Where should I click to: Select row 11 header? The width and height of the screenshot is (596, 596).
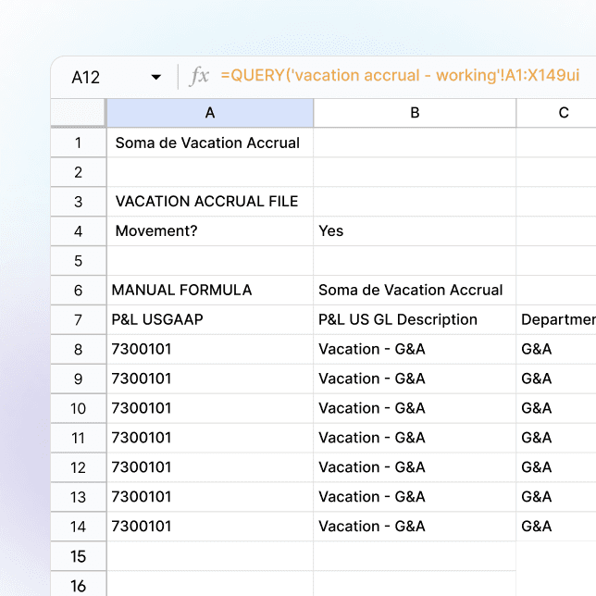coord(78,438)
